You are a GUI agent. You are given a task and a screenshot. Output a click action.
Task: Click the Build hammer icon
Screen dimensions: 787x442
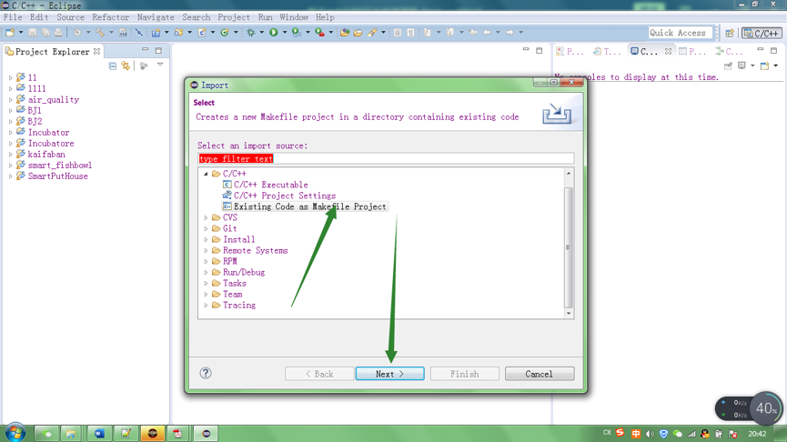[100, 33]
